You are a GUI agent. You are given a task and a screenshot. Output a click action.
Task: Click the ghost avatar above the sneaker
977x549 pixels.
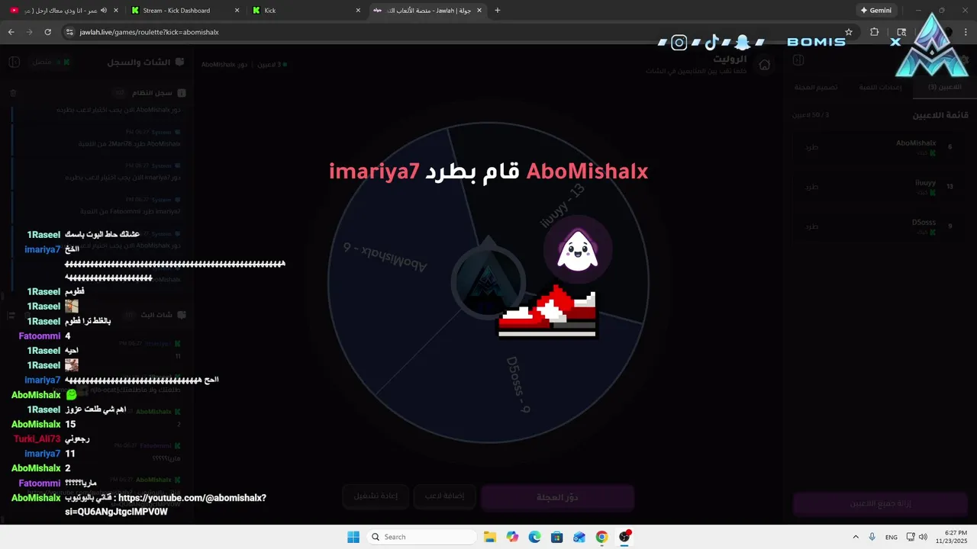[x=578, y=250]
